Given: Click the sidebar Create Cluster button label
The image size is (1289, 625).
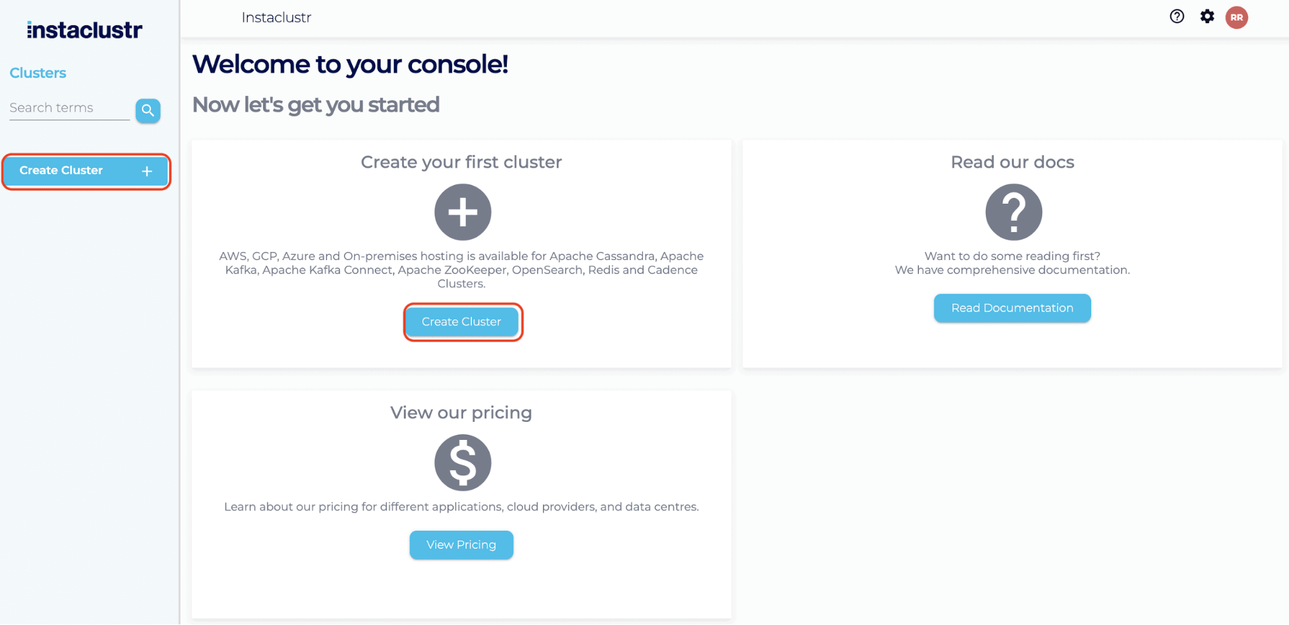Looking at the screenshot, I should [61, 170].
